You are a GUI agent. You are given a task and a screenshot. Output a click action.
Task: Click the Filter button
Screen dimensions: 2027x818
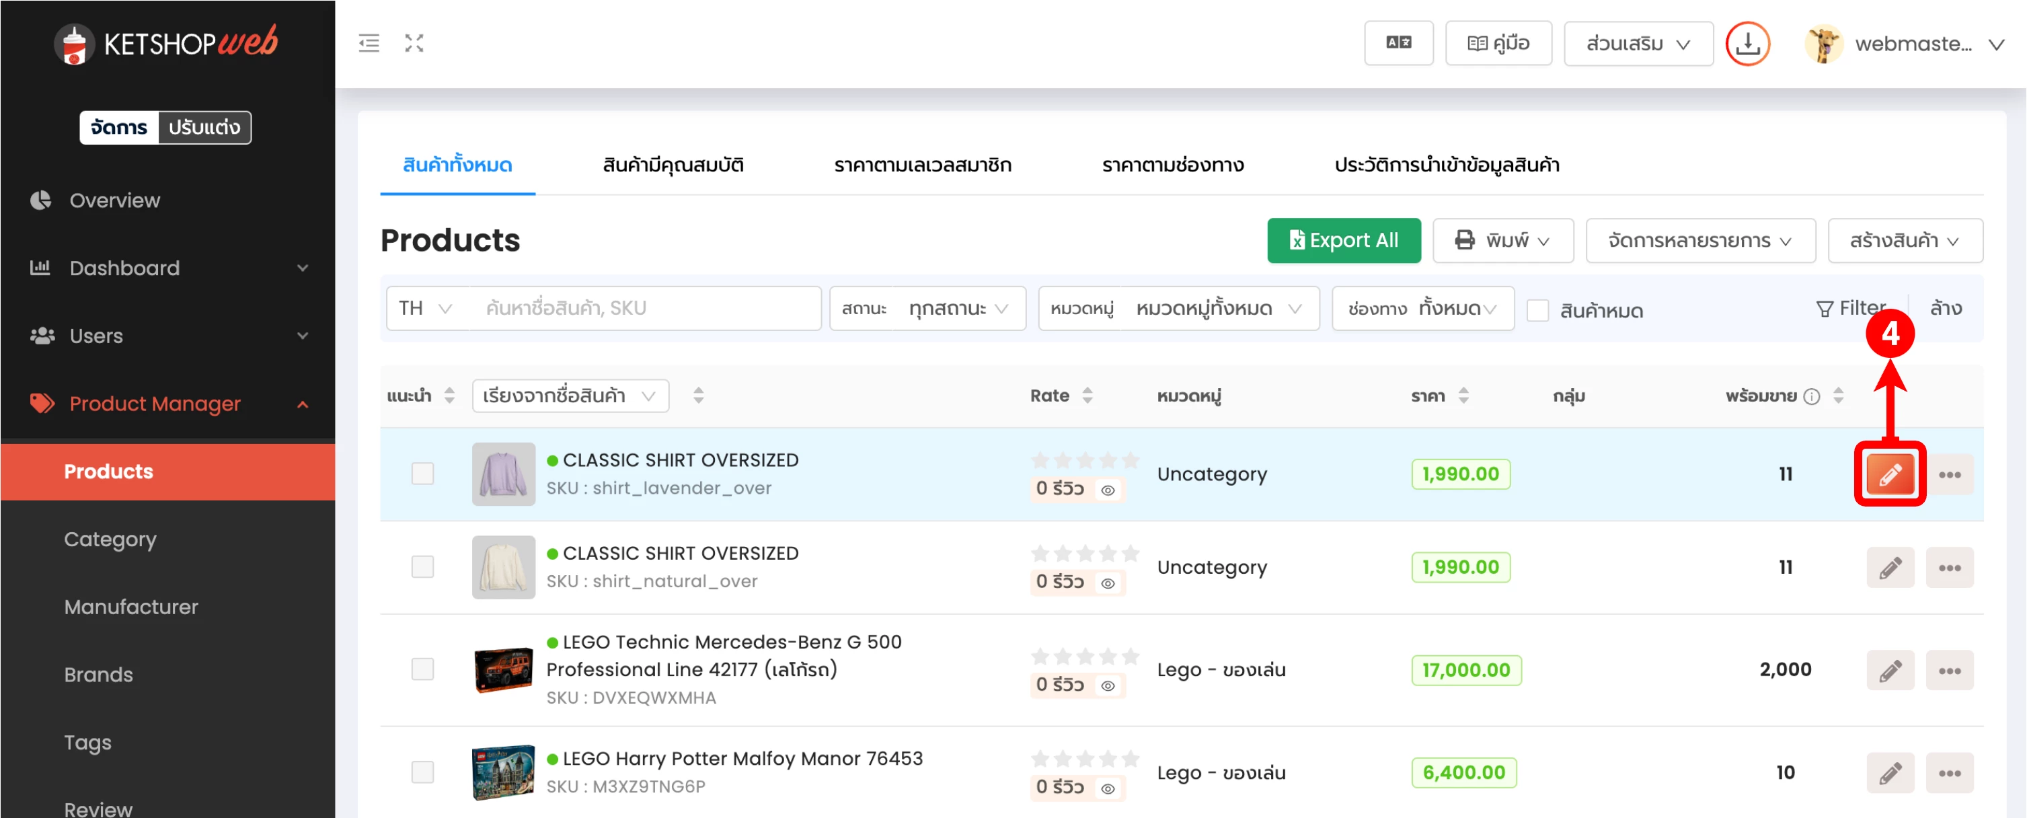1851,308
